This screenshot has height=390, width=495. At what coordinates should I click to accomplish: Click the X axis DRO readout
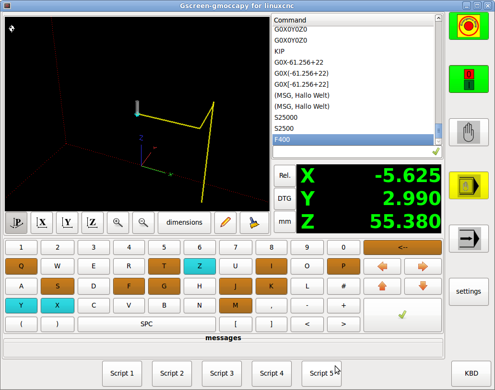pyautogui.click(x=369, y=176)
